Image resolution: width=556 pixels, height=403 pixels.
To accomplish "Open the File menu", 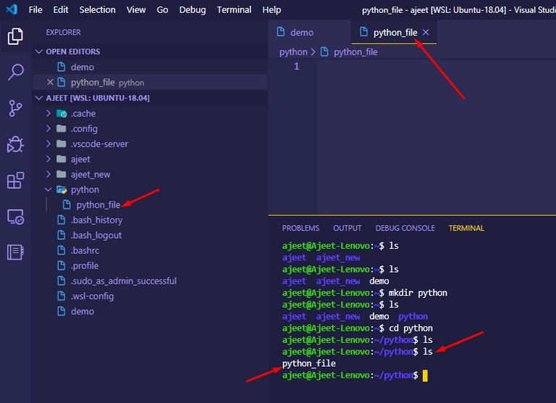I will tap(35, 9).
